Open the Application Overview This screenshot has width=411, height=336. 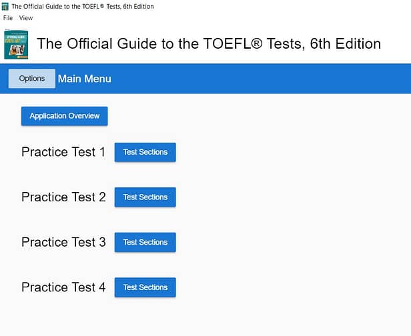pos(65,116)
